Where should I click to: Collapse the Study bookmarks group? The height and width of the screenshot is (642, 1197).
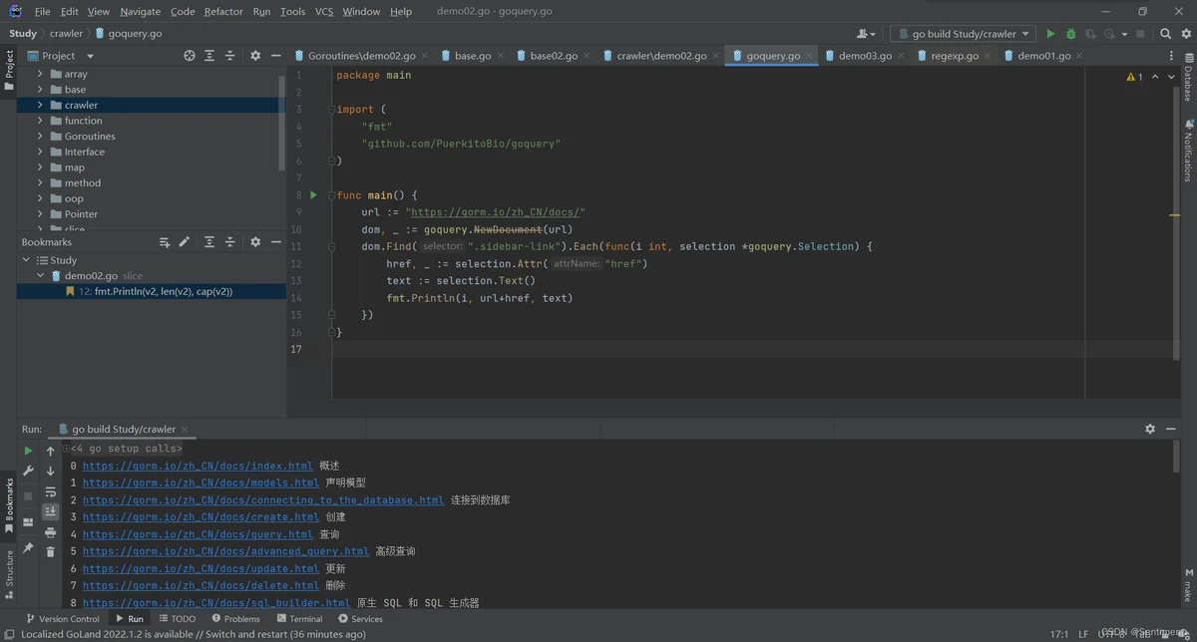click(x=27, y=260)
